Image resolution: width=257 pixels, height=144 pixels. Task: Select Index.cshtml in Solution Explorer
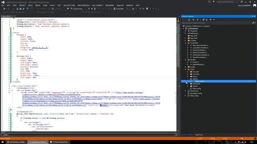pos(200,81)
